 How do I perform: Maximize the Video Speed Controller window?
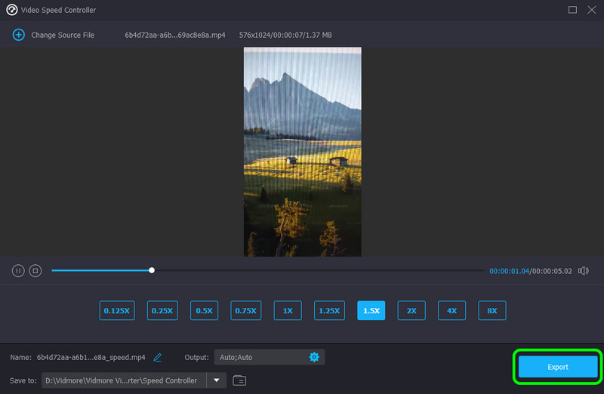coord(572,10)
